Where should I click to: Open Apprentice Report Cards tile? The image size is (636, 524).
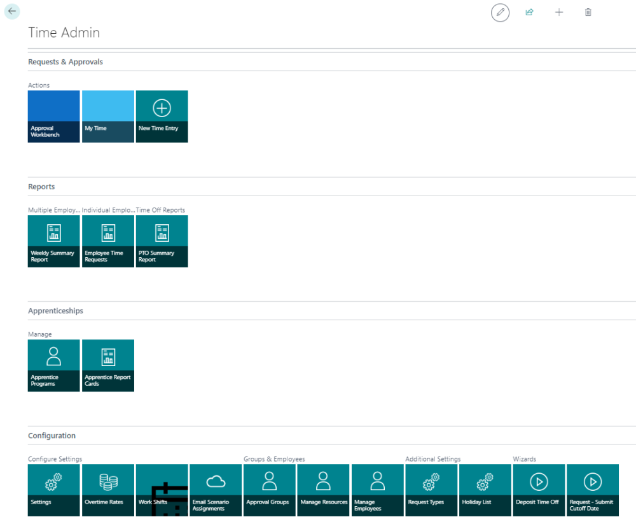point(108,365)
